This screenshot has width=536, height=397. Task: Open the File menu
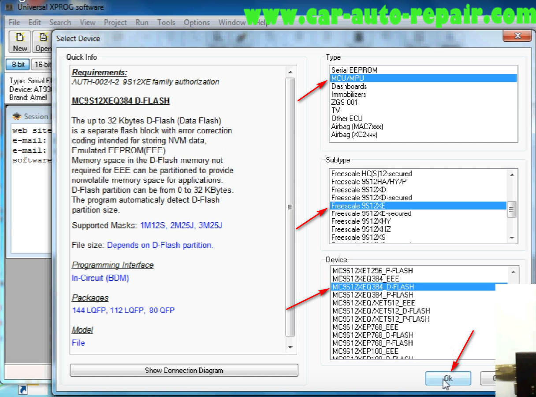coord(15,22)
